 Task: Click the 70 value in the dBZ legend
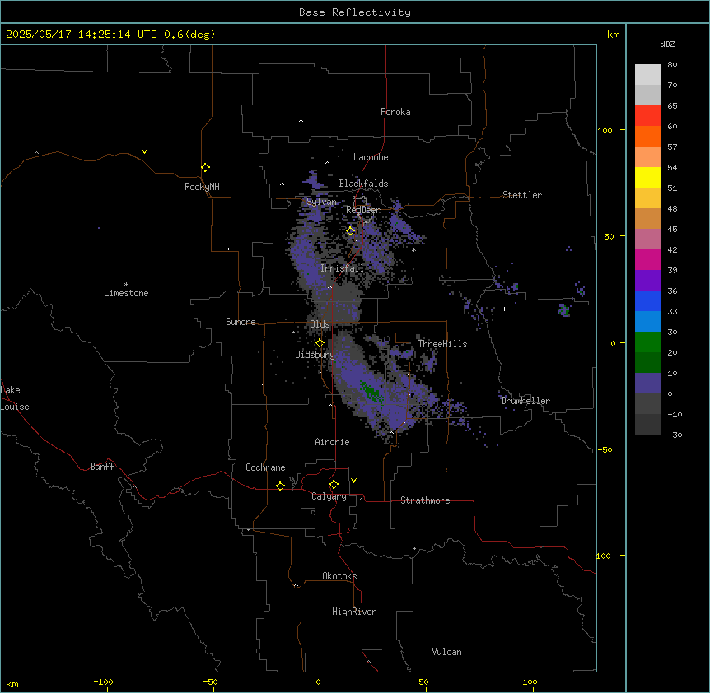(672, 85)
